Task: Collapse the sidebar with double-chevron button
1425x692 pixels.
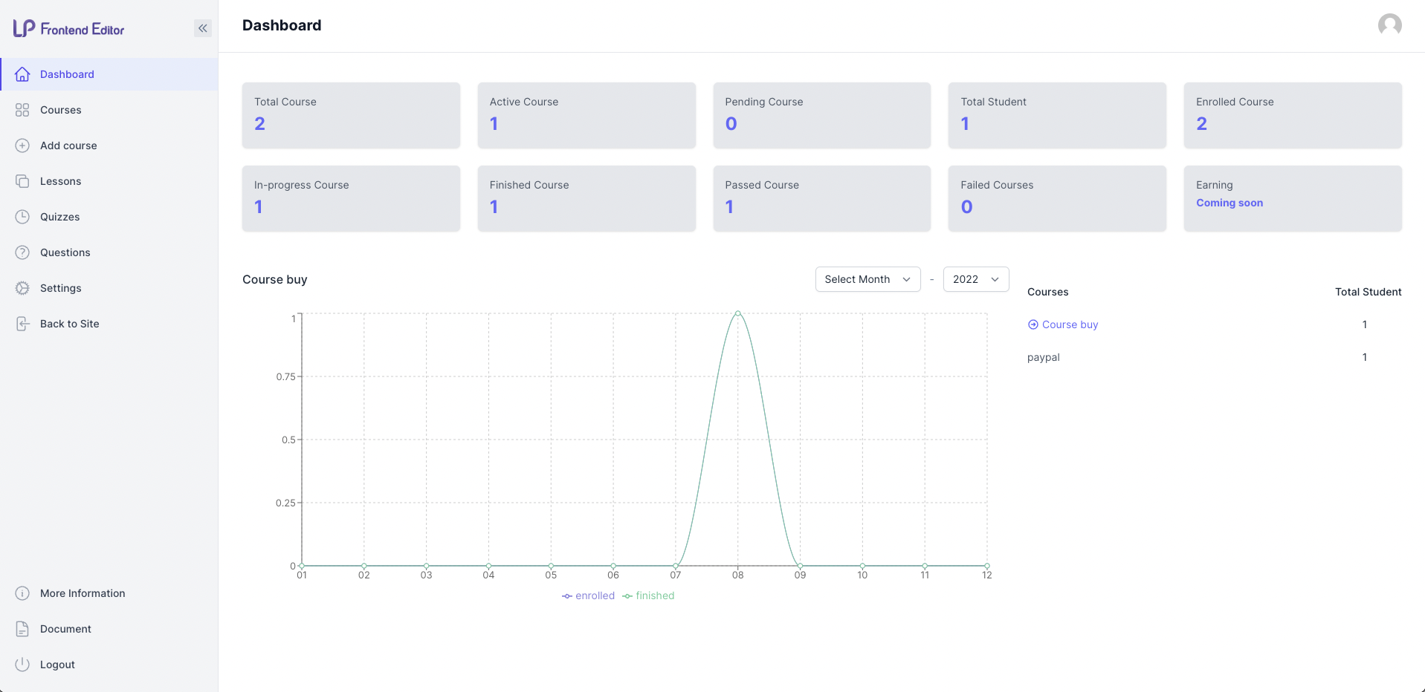Action: (x=202, y=28)
